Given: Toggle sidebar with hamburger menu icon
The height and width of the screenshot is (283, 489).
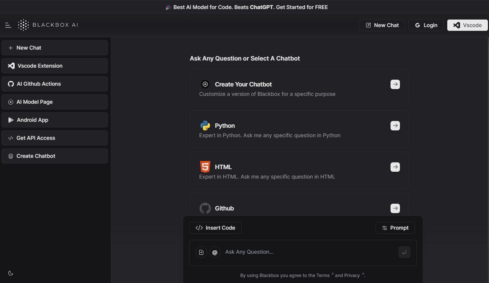Looking at the screenshot, I should click(x=8, y=25).
